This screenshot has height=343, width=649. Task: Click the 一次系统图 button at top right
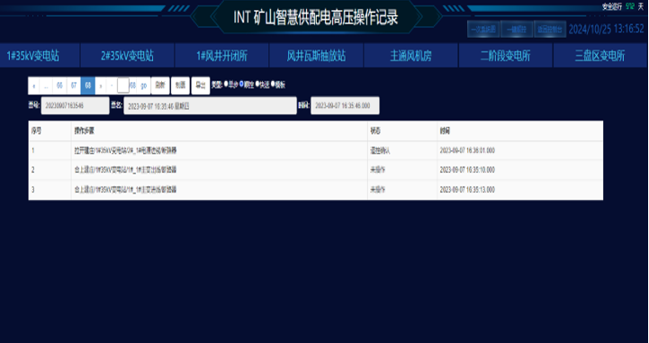tap(483, 30)
